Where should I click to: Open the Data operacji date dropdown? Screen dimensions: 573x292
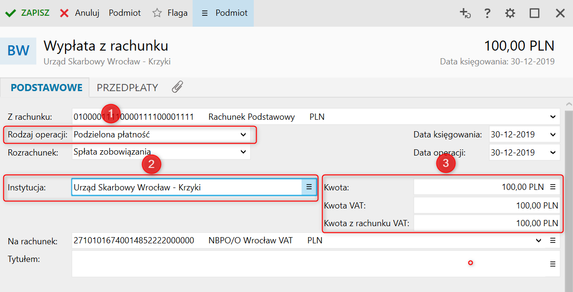pyautogui.click(x=553, y=153)
